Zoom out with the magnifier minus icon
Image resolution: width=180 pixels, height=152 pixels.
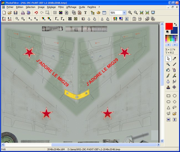(x=136, y=13)
